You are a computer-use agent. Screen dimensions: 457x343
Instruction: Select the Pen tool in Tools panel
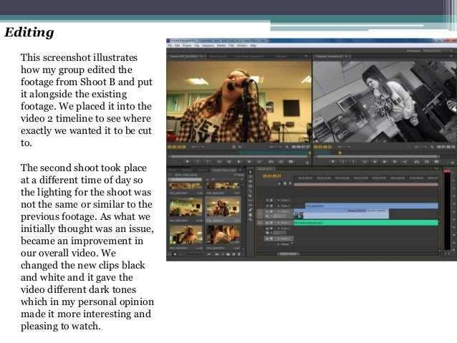click(250, 210)
